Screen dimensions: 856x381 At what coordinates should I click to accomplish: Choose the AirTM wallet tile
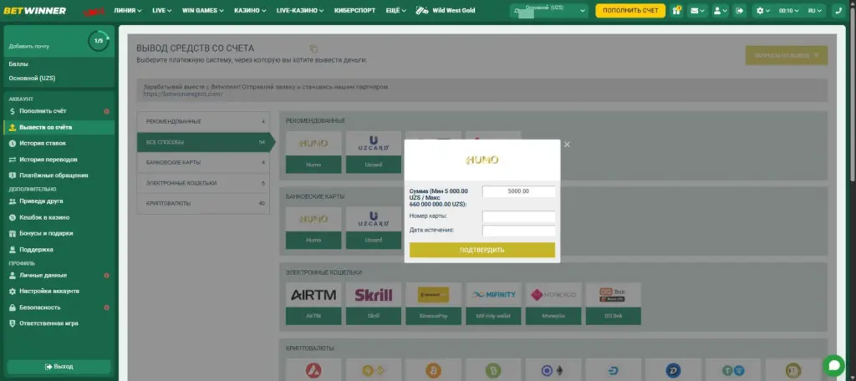[313, 303]
